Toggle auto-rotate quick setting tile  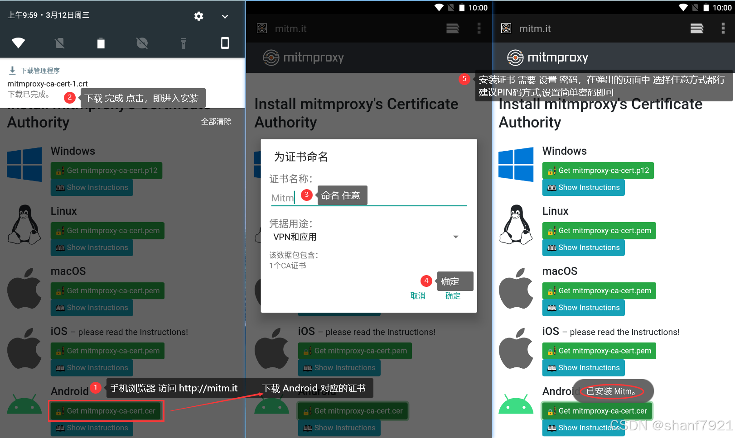pos(225,43)
